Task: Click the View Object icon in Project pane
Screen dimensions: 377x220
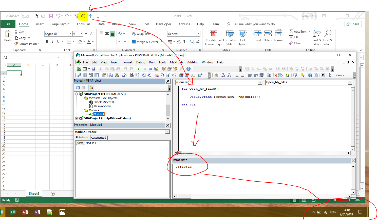Action: [x=84, y=88]
